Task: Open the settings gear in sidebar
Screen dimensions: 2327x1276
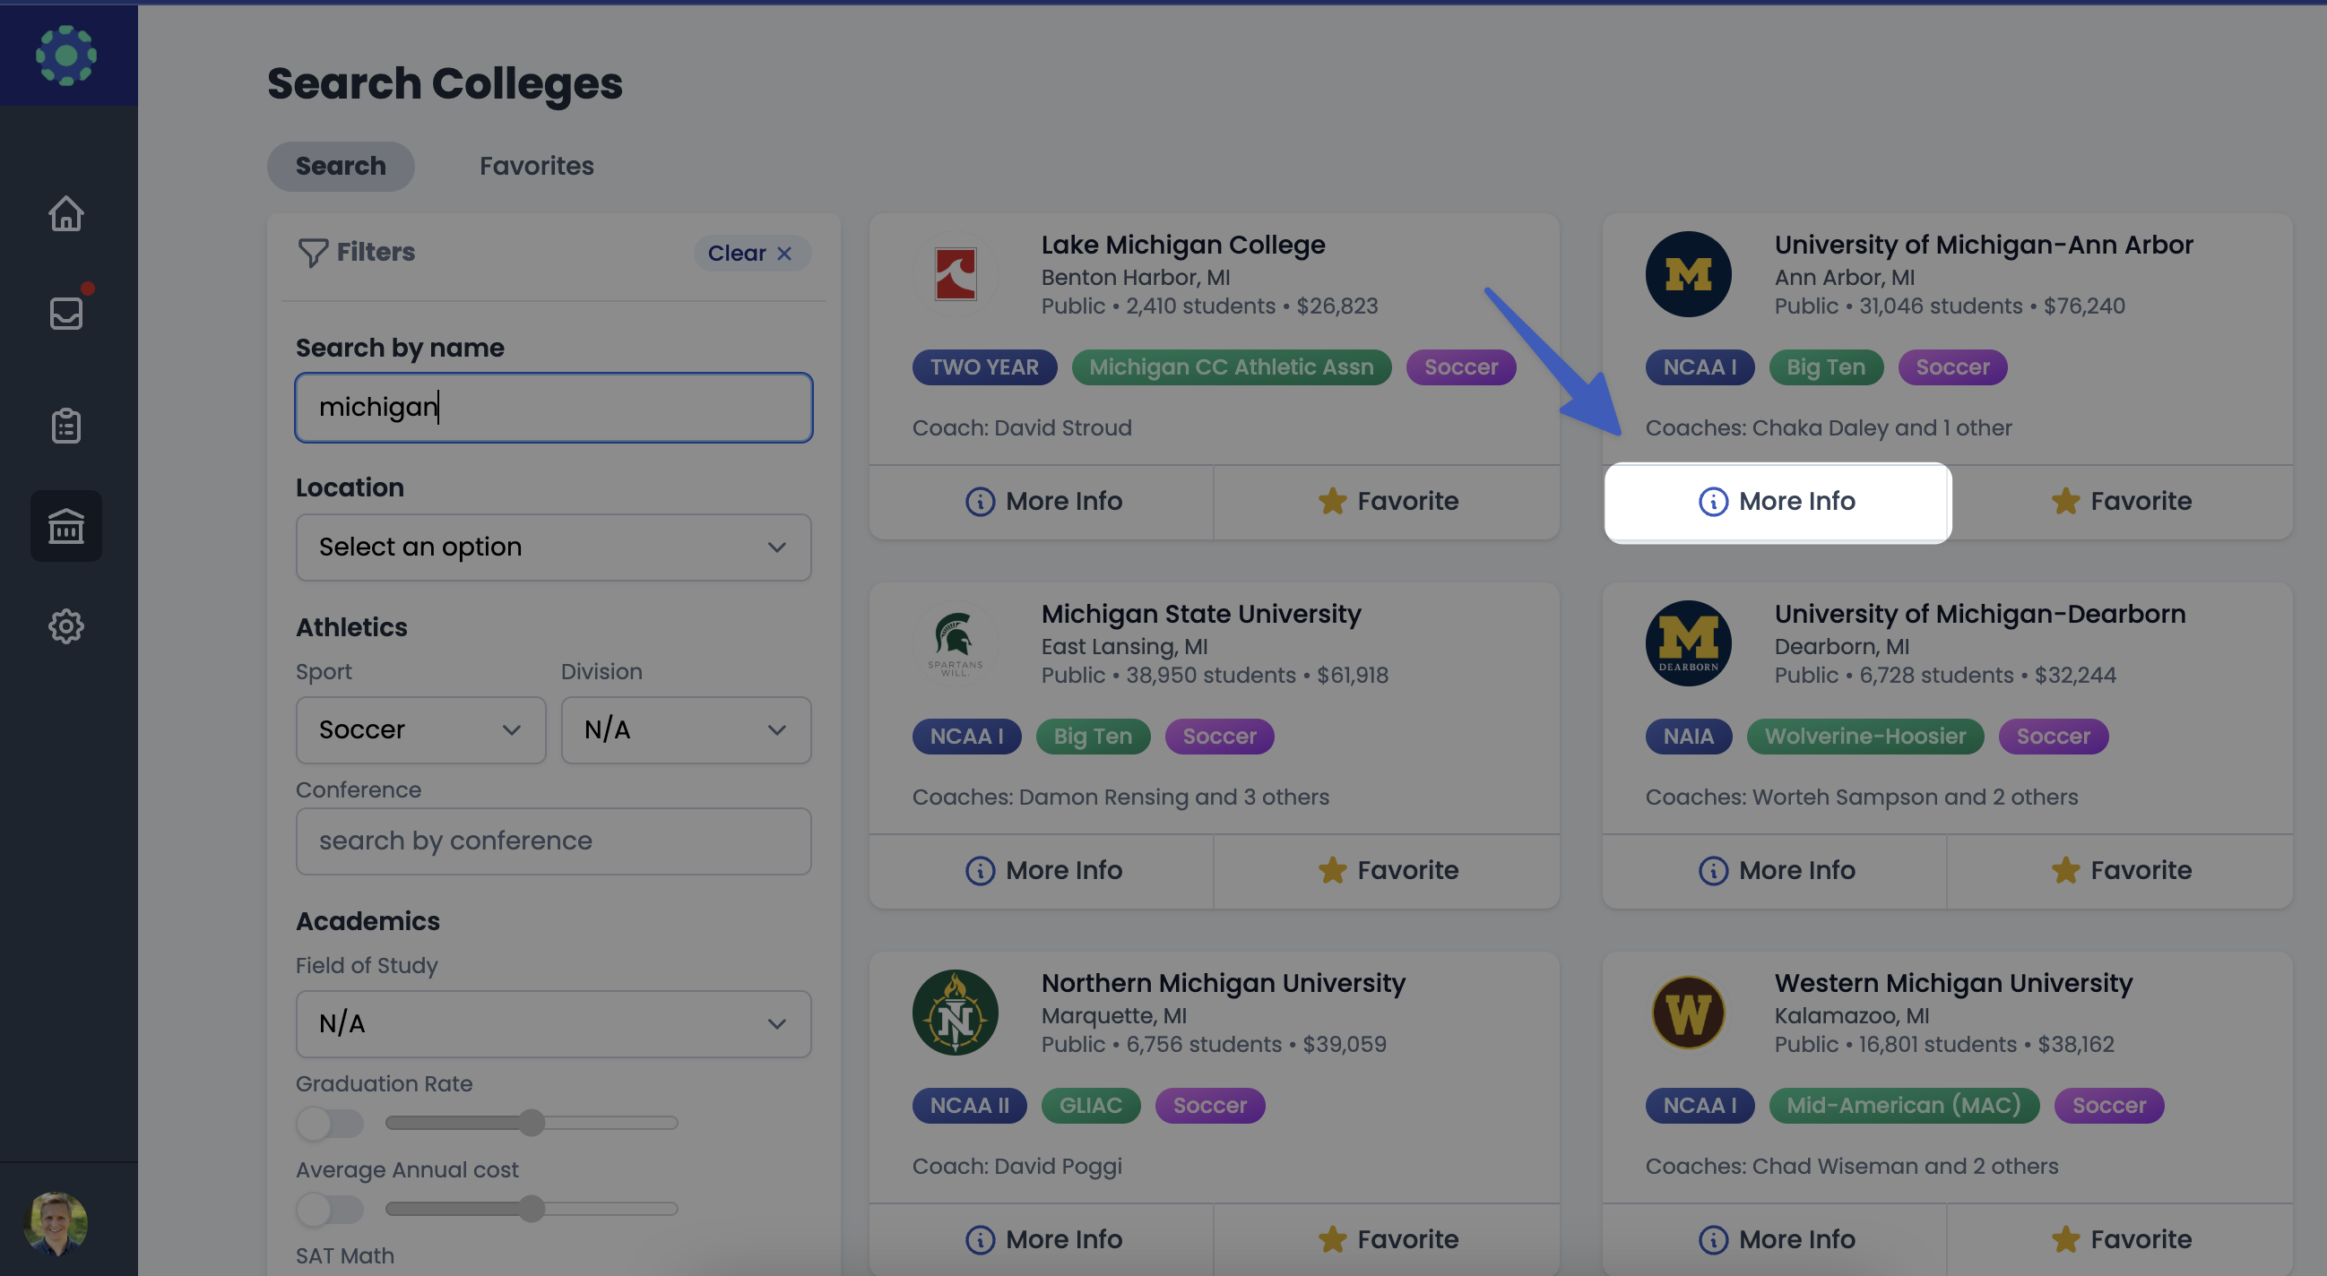Action: click(66, 625)
